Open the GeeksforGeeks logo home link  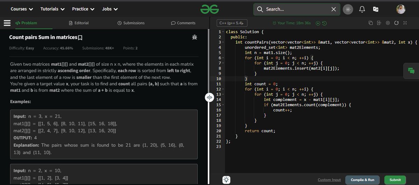click(x=209, y=9)
